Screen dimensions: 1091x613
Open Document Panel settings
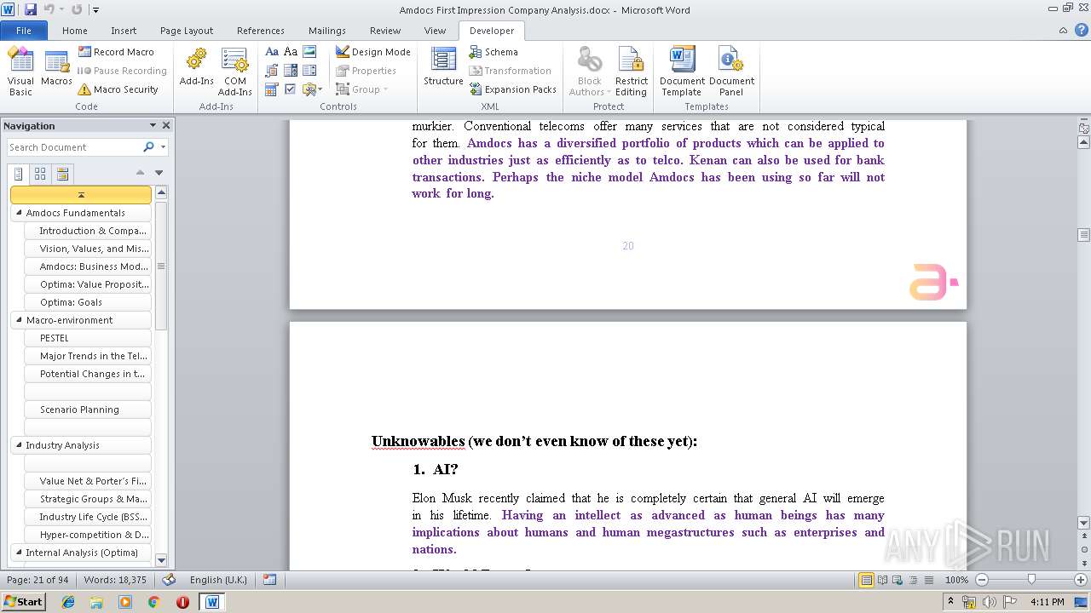(731, 72)
